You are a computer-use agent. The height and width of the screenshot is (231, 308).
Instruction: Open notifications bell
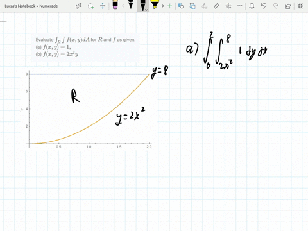[x=252, y=6]
